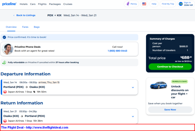Open the Hotels menu item
Image resolution: width=195 pixels, height=131 pixels.
[x=24, y=4]
